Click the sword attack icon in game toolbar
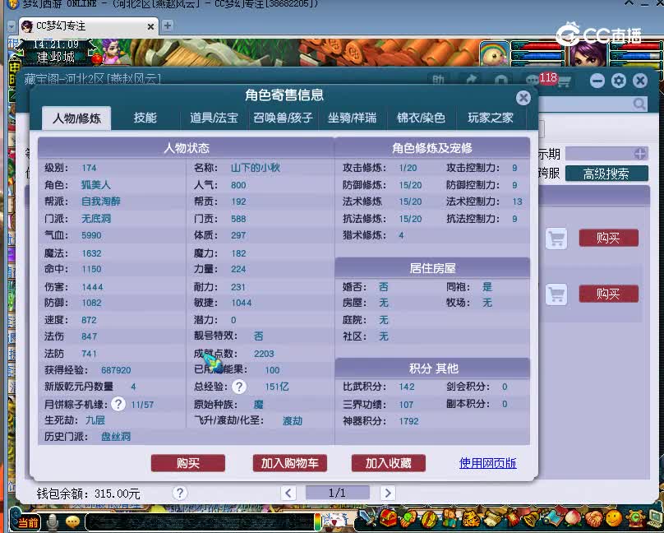 tap(366, 517)
